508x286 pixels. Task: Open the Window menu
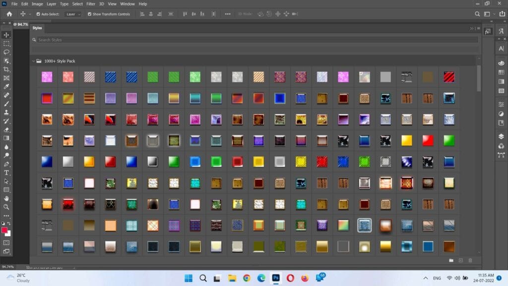[127, 4]
